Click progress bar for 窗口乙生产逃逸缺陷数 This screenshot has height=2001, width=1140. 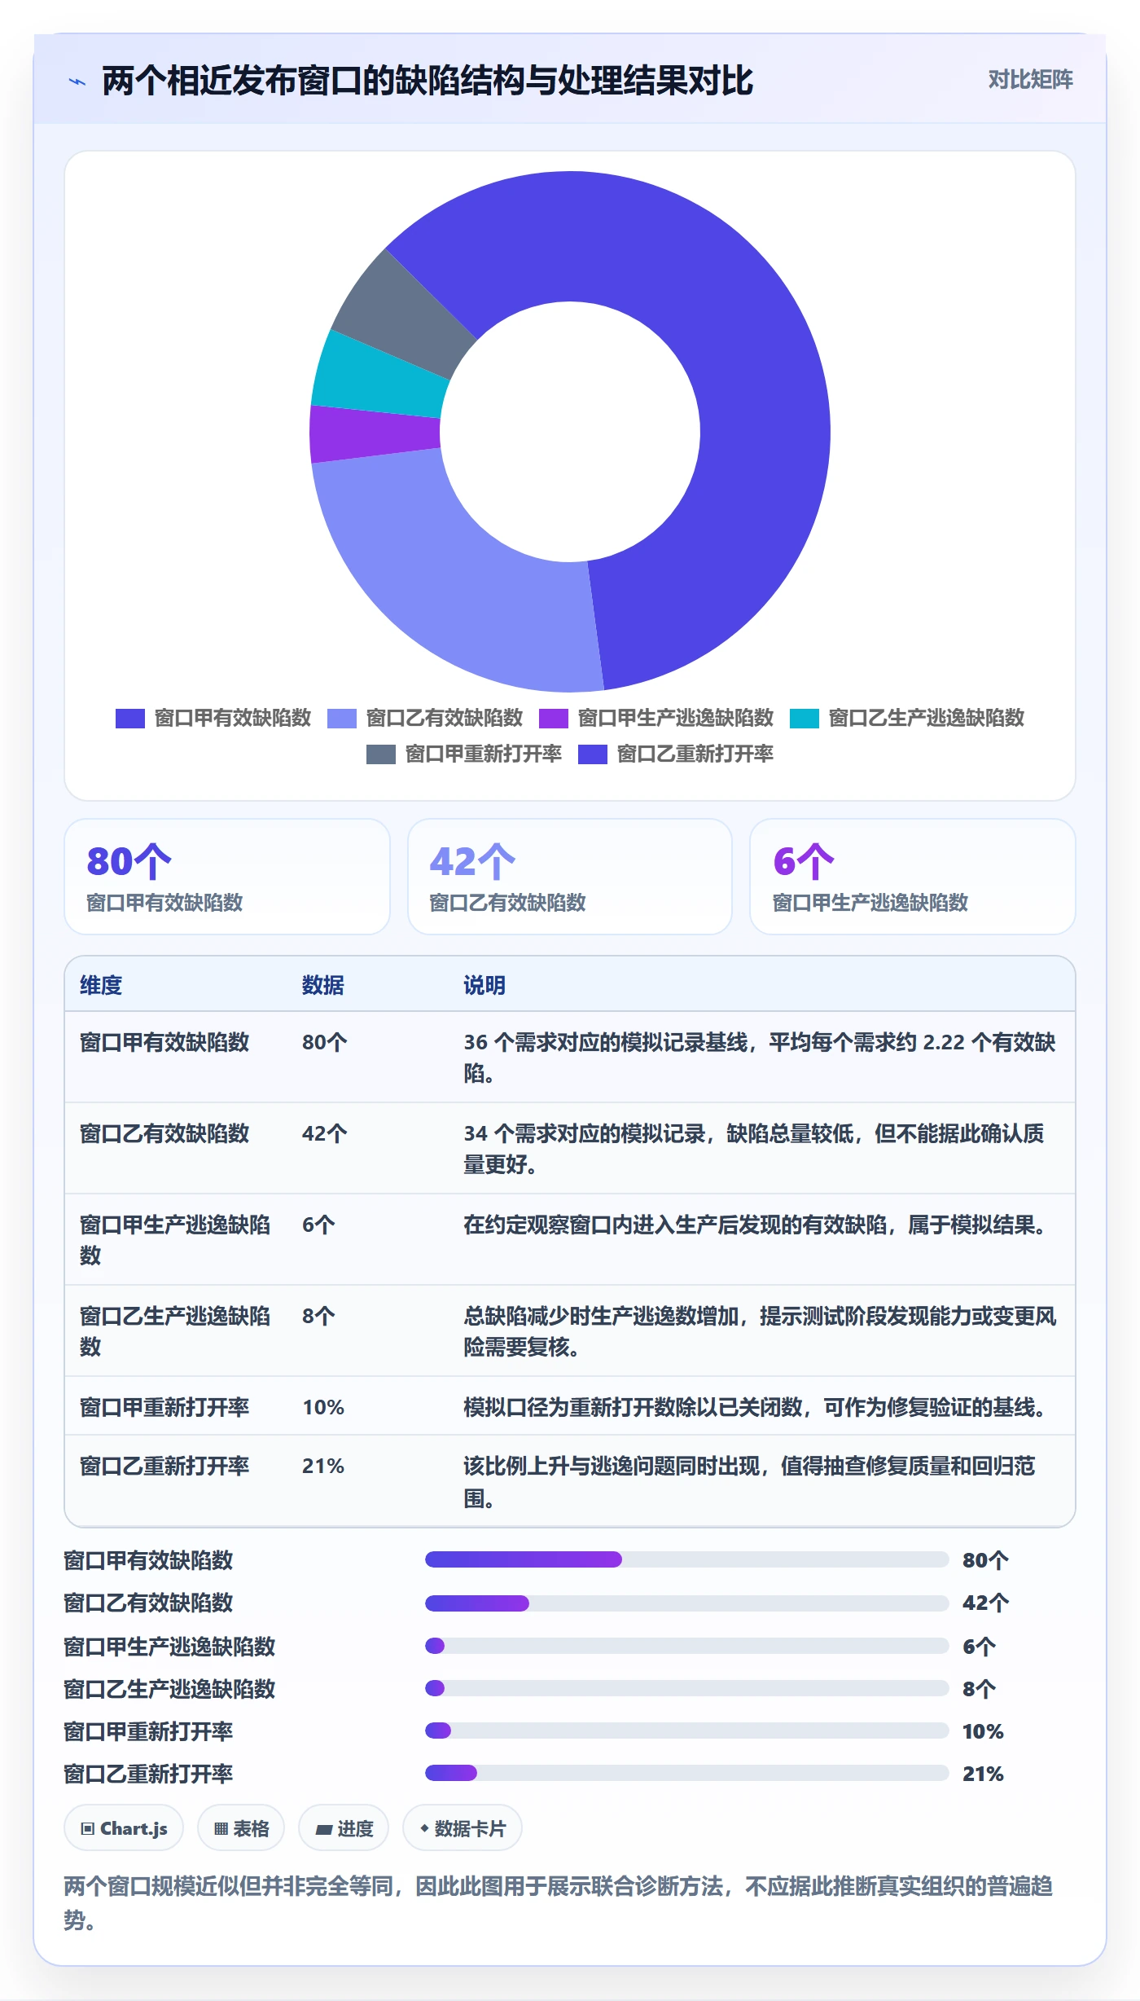687,1688
